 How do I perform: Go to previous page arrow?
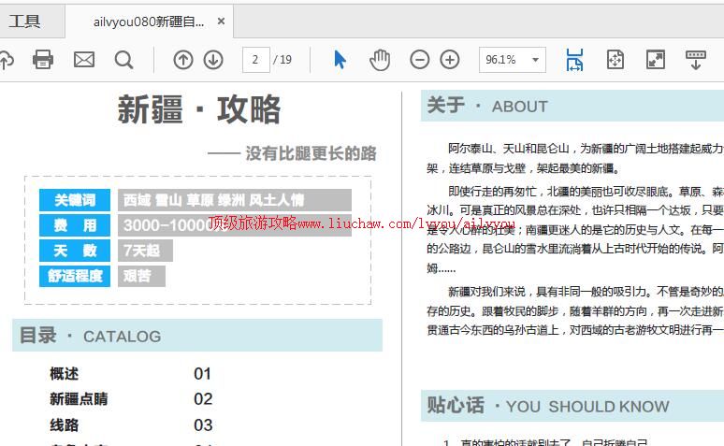tap(183, 60)
